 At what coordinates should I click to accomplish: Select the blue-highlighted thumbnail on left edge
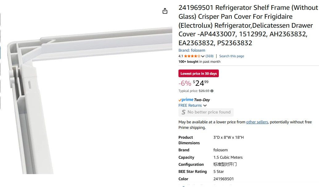pos(0,53)
